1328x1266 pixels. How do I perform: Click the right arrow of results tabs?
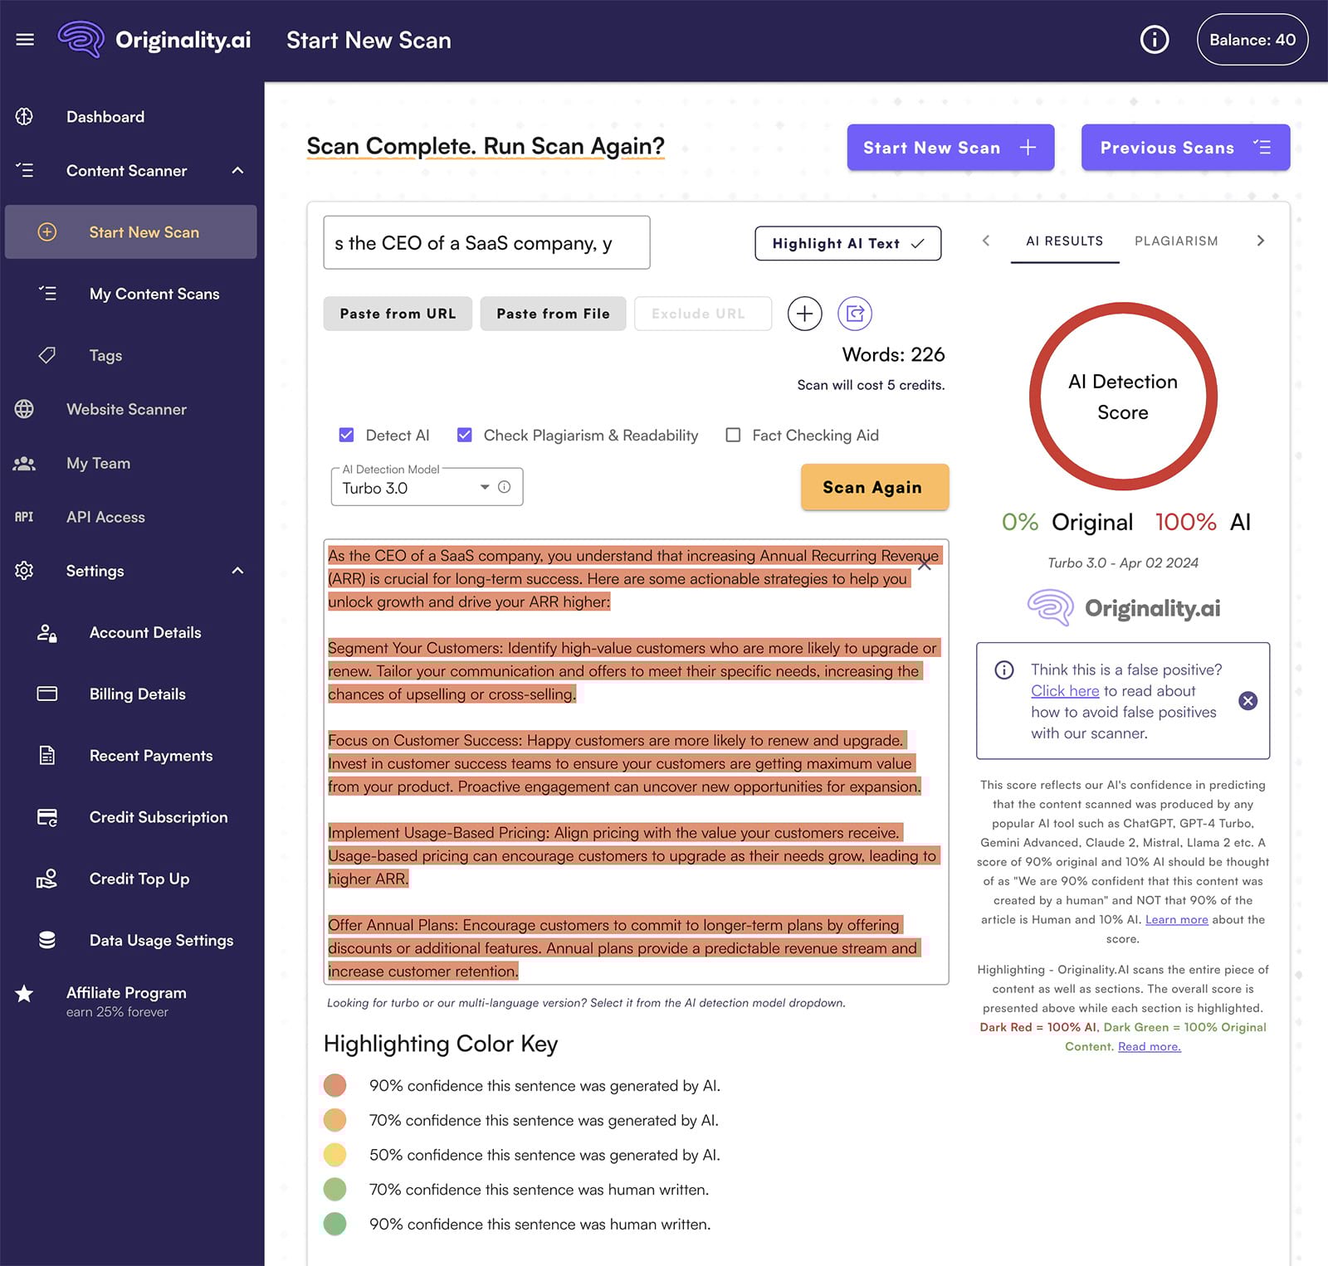(x=1260, y=241)
